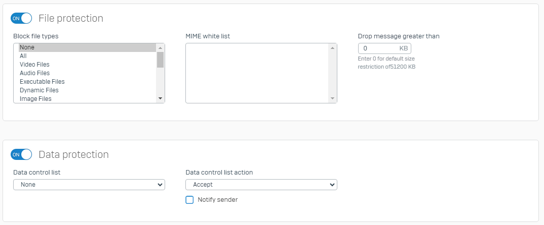Click the Notify sender label
Viewport: 544px width, 225px height.
pos(217,200)
